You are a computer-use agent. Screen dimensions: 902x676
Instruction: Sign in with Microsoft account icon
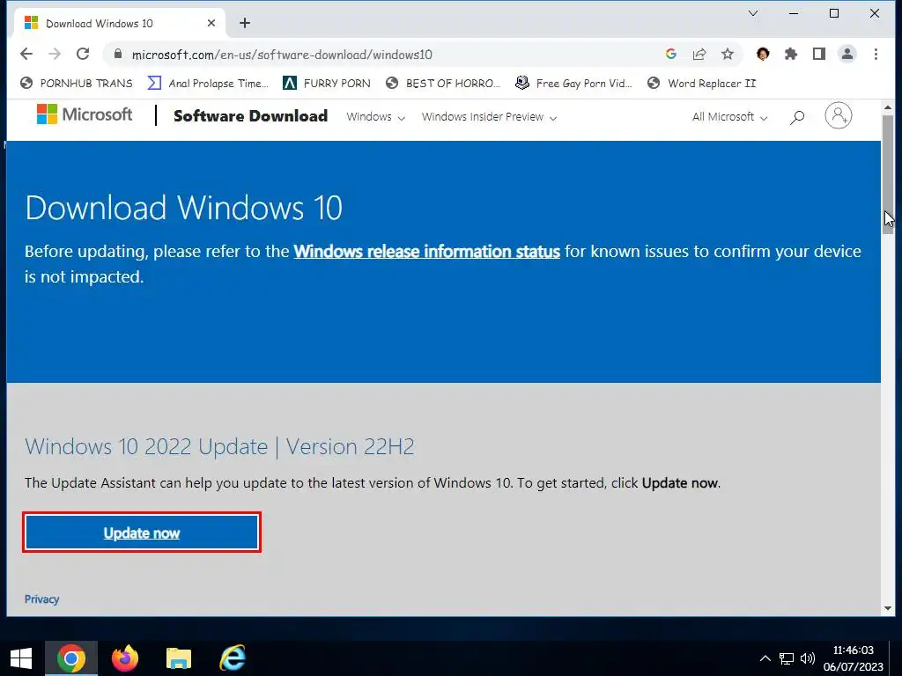coord(839,115)
